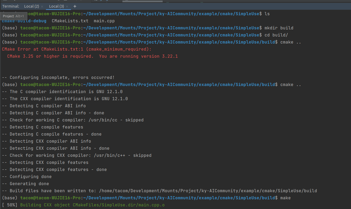Click the '-- Configuring done' line
351x209 pixels.
click(27, 176)
